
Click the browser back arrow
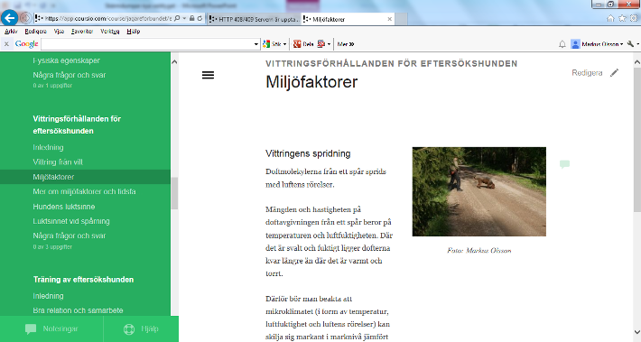(x=10, y=18)
